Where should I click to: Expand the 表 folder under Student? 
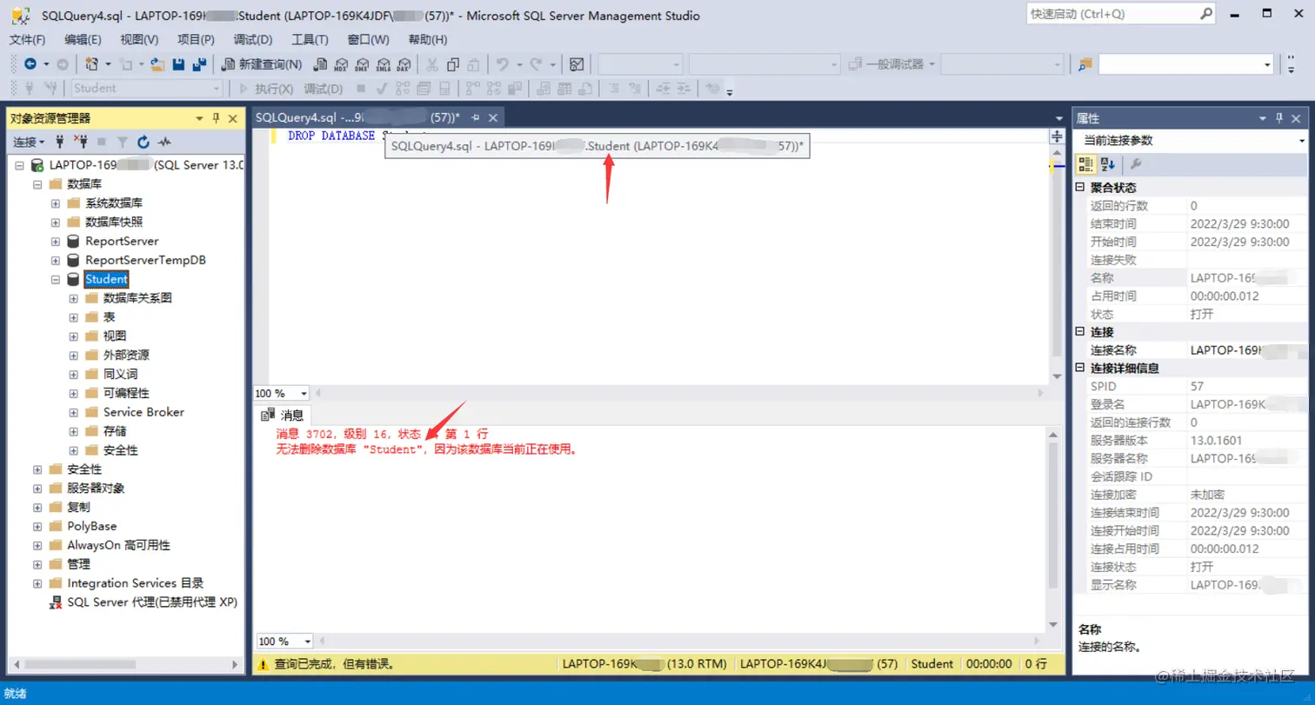point(74,317)
